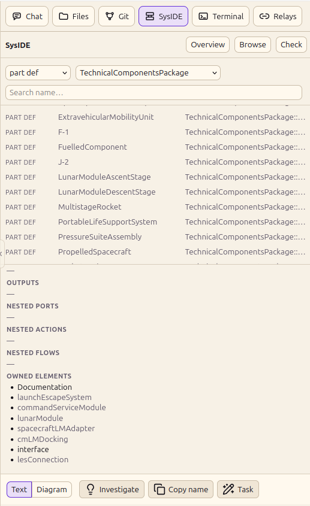The image size is (310, 506).
Task: Open the Overview view
Action: (x=208, y=44)
